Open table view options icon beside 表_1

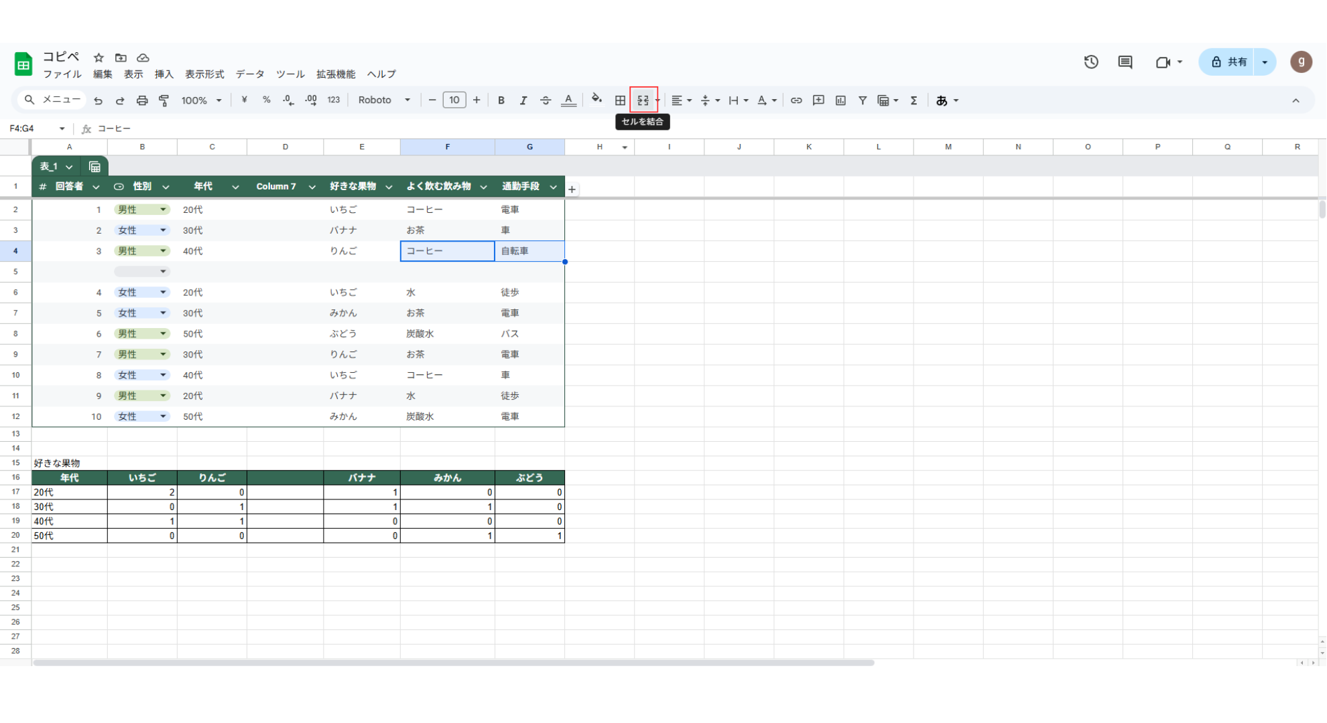tap(94, 167)
